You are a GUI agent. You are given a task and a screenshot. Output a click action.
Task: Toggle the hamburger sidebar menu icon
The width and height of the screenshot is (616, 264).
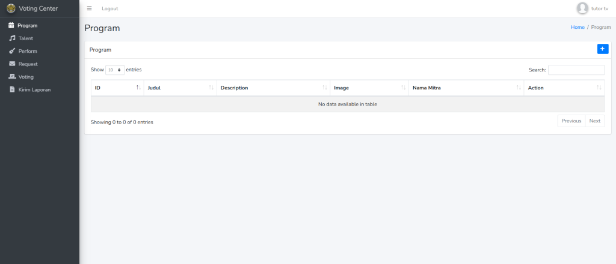point(90,8)
